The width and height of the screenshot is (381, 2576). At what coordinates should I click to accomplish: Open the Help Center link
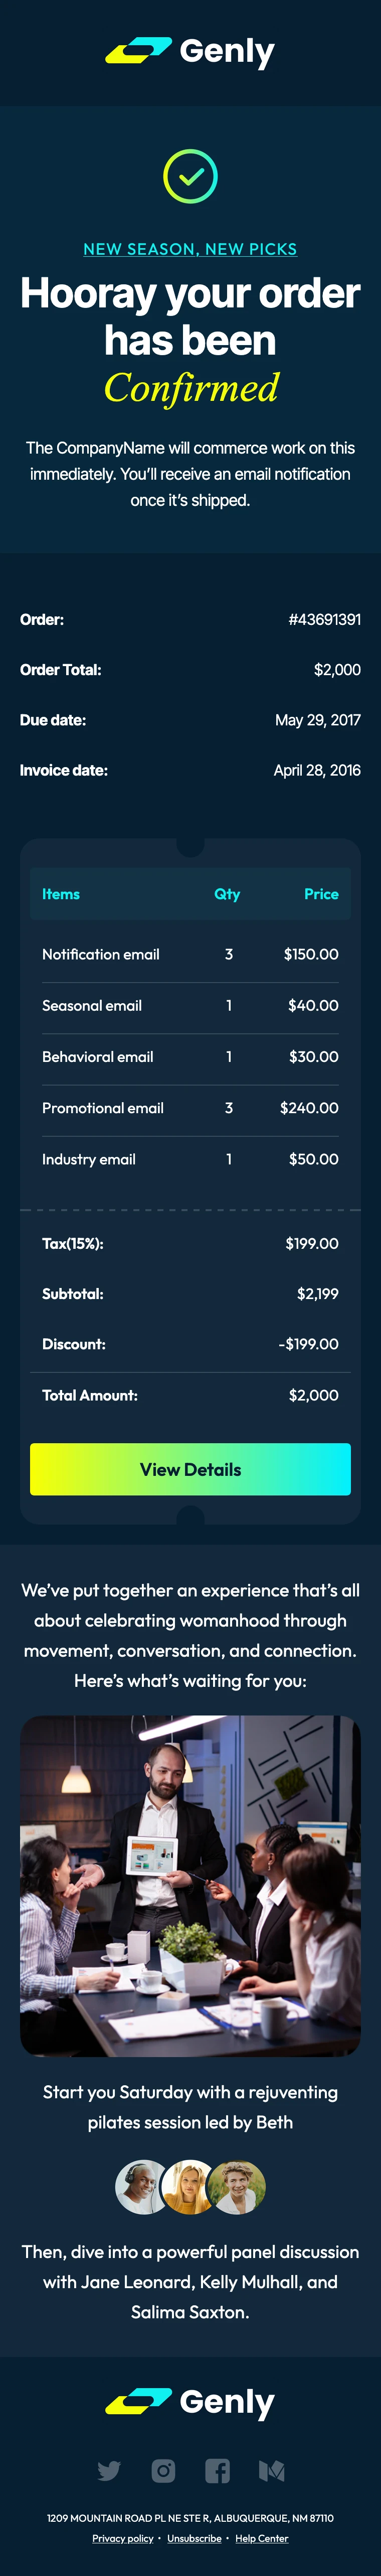[x=261, y=2538]
